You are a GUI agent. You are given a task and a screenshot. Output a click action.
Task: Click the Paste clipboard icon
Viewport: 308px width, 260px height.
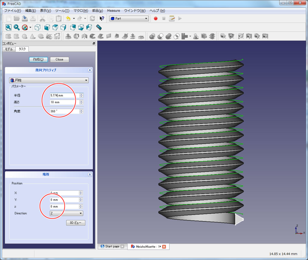tap(59, 18)
